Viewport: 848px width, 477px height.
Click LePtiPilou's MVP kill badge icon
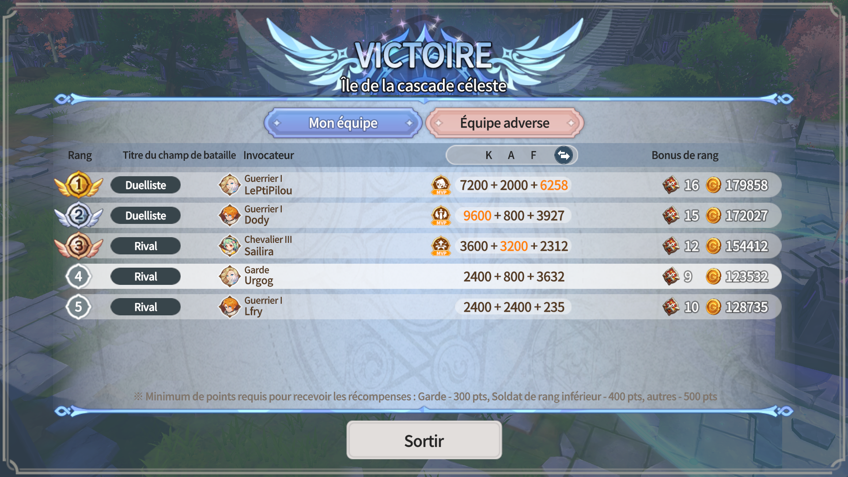pyautogui.click(x=441, y=185)
